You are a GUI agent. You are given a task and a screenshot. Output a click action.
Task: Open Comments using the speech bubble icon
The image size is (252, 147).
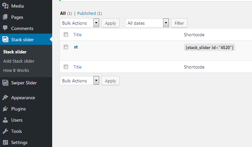[5, 28]
